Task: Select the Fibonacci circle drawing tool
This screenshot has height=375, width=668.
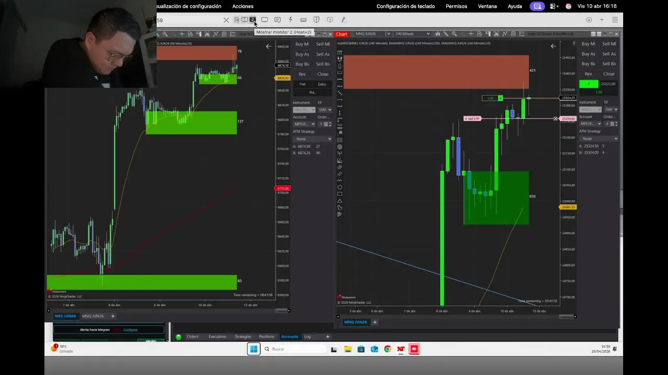Action: [340, 147]
